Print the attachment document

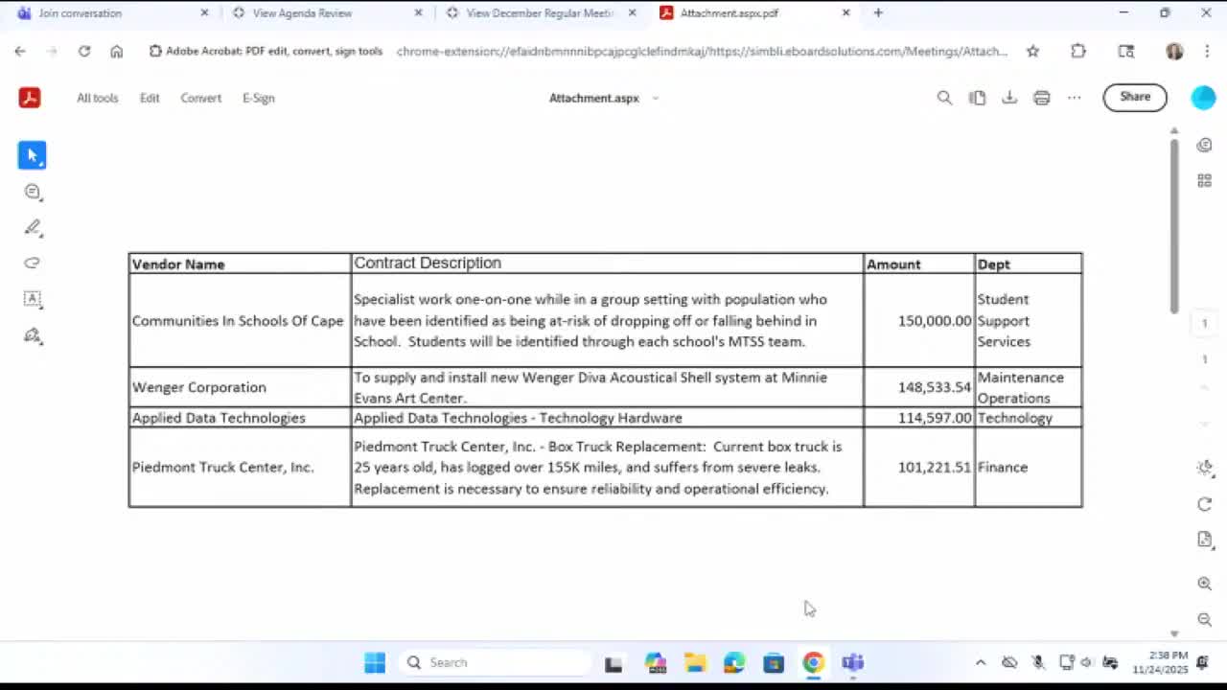[x=1041, y=97]
